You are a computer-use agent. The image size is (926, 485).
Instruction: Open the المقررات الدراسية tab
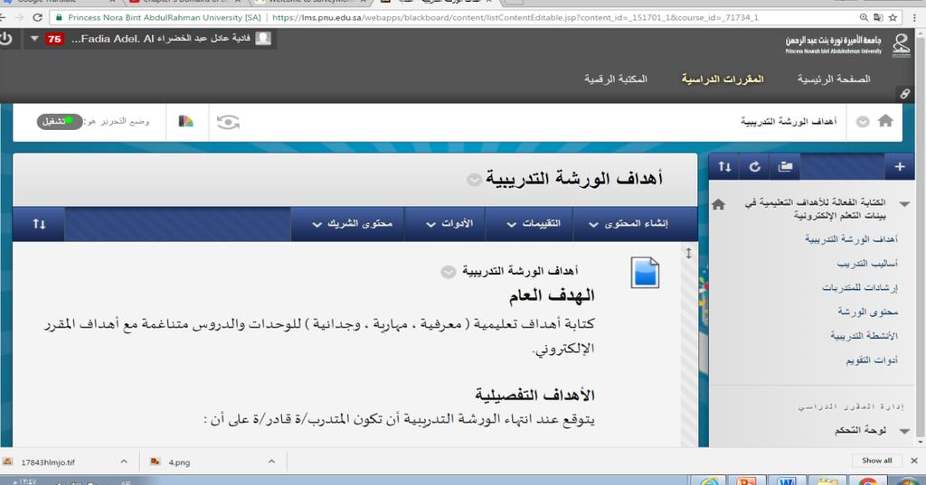tap(723, 79)
